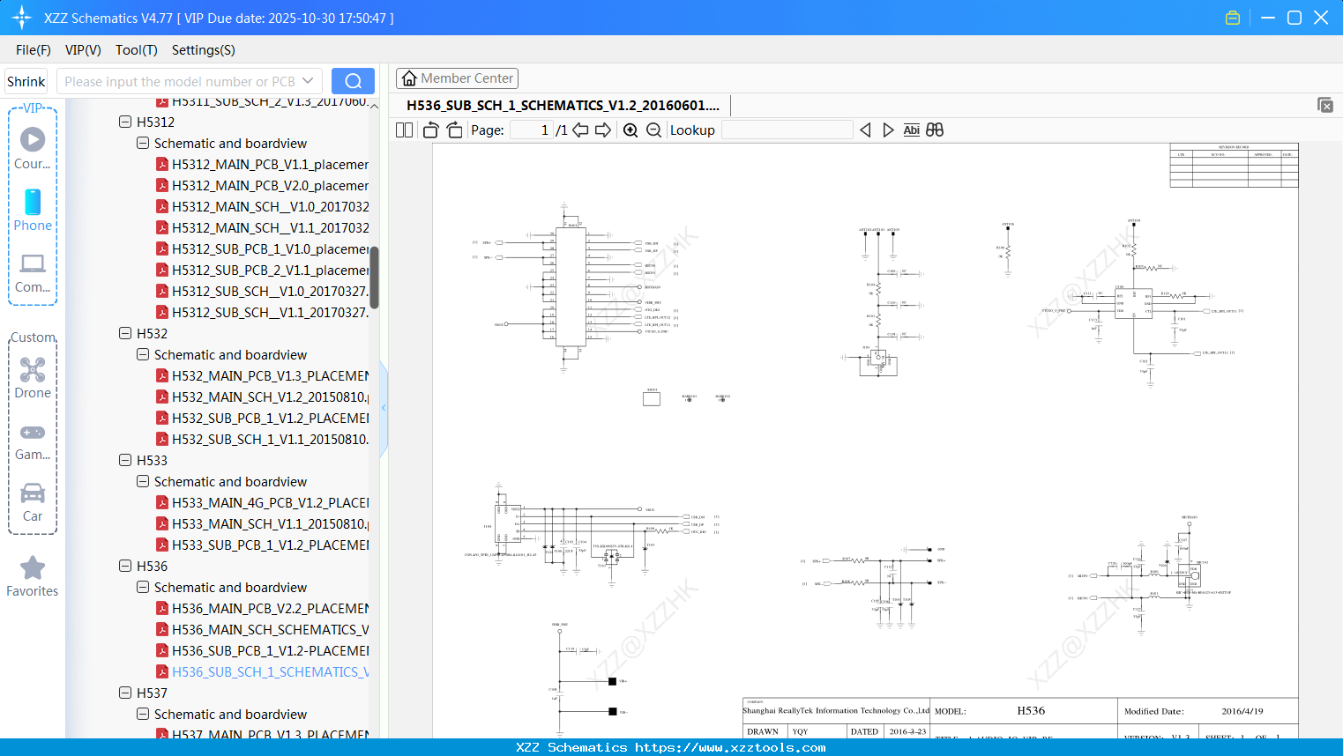The height and width of the screenshot is (756, 1343).
Task: Open the model search dropdown arrow
Action: pos(308,80)
